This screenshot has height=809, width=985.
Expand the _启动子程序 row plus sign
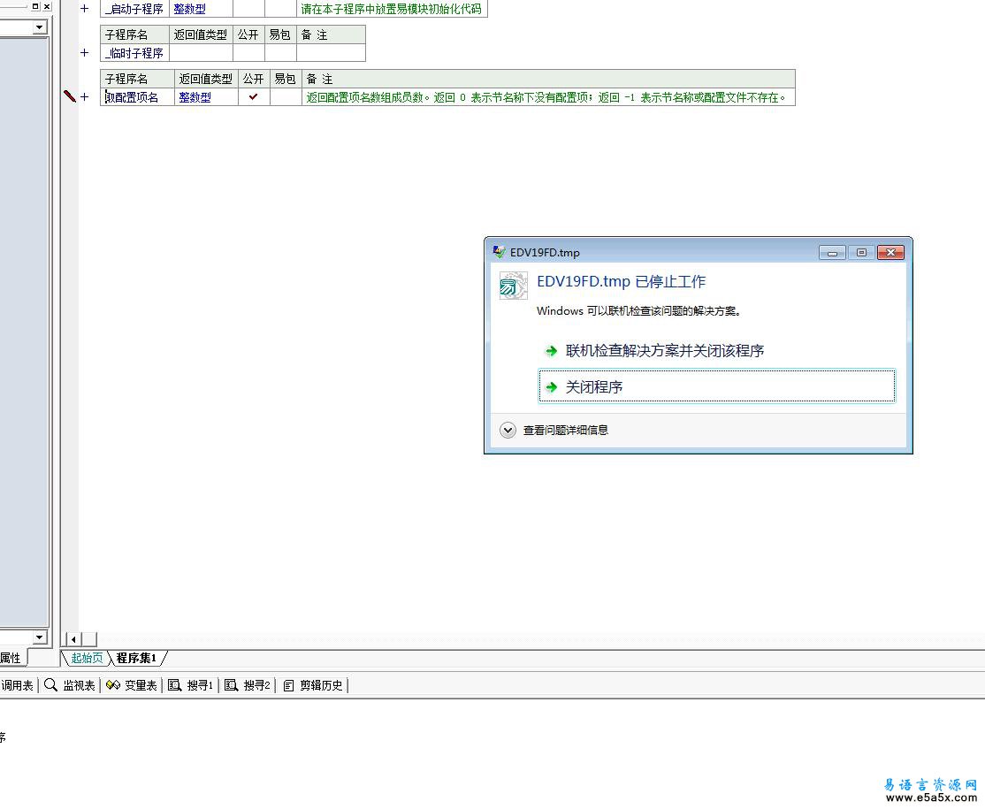point(84,9)
